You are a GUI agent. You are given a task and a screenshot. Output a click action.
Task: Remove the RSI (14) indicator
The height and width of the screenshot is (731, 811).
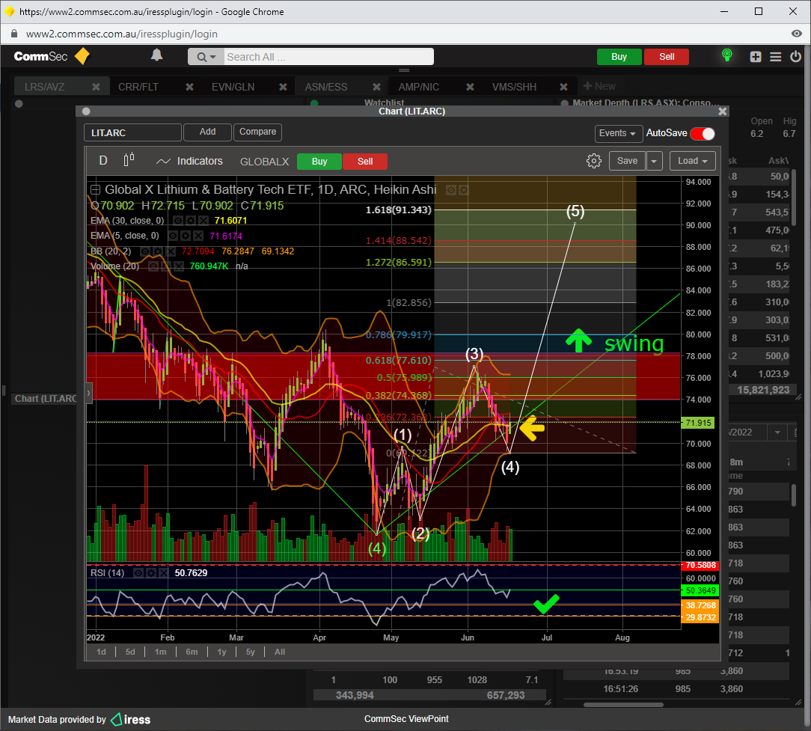click(x=163, y=573)
